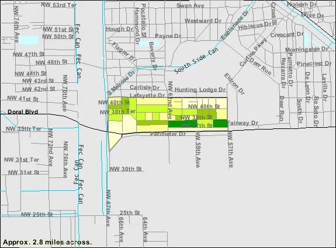
Task: Click the Beverly Dr label
Action: click(153, 55)
